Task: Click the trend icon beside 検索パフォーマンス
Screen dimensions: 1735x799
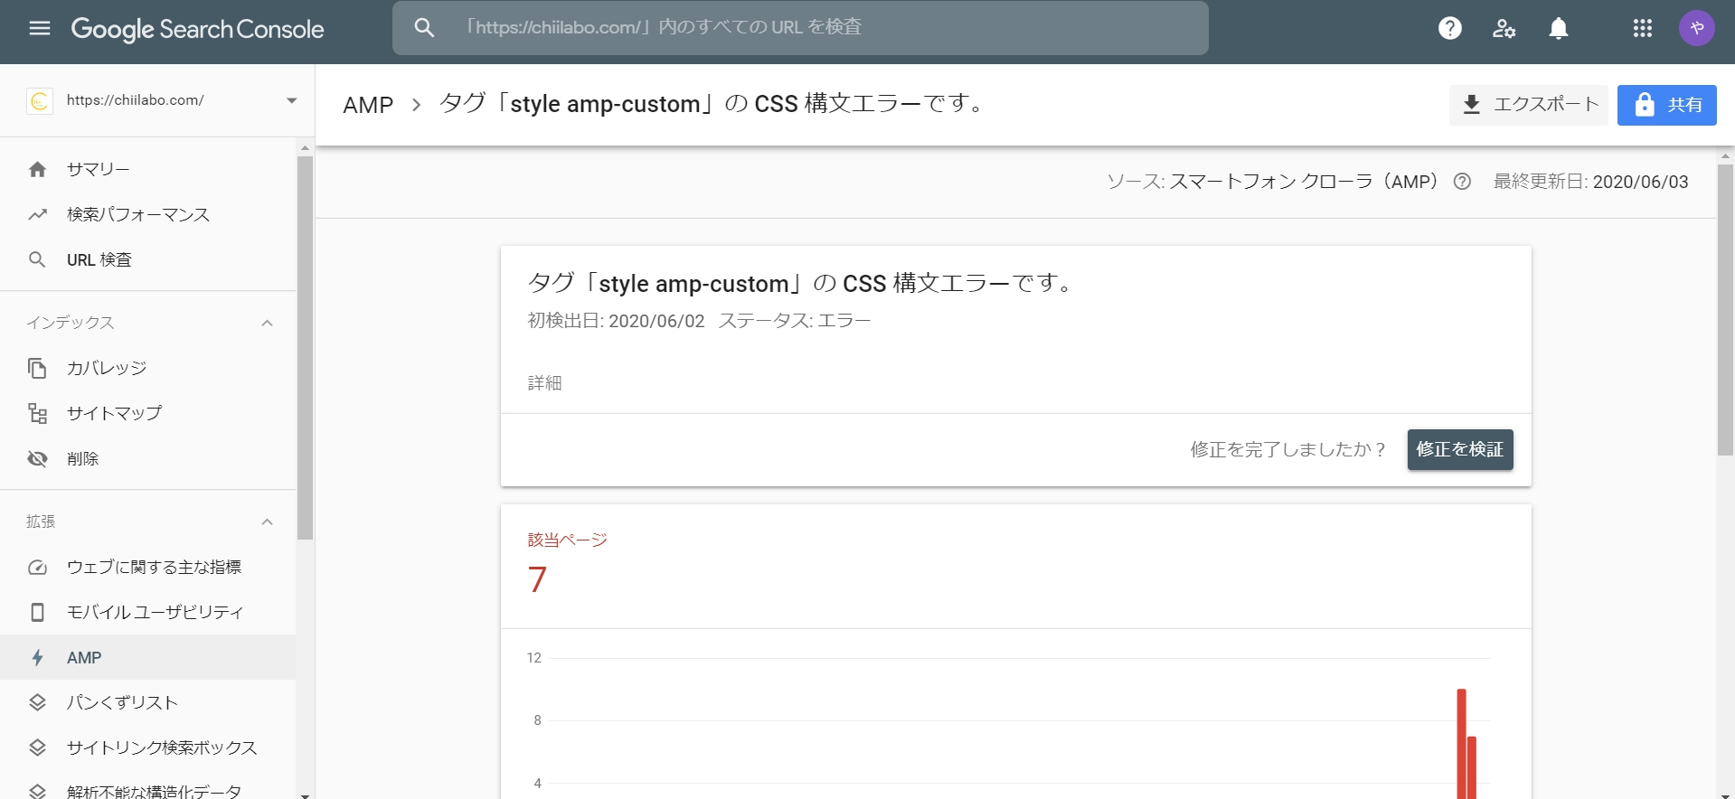Action: click(x=37, y=214)
